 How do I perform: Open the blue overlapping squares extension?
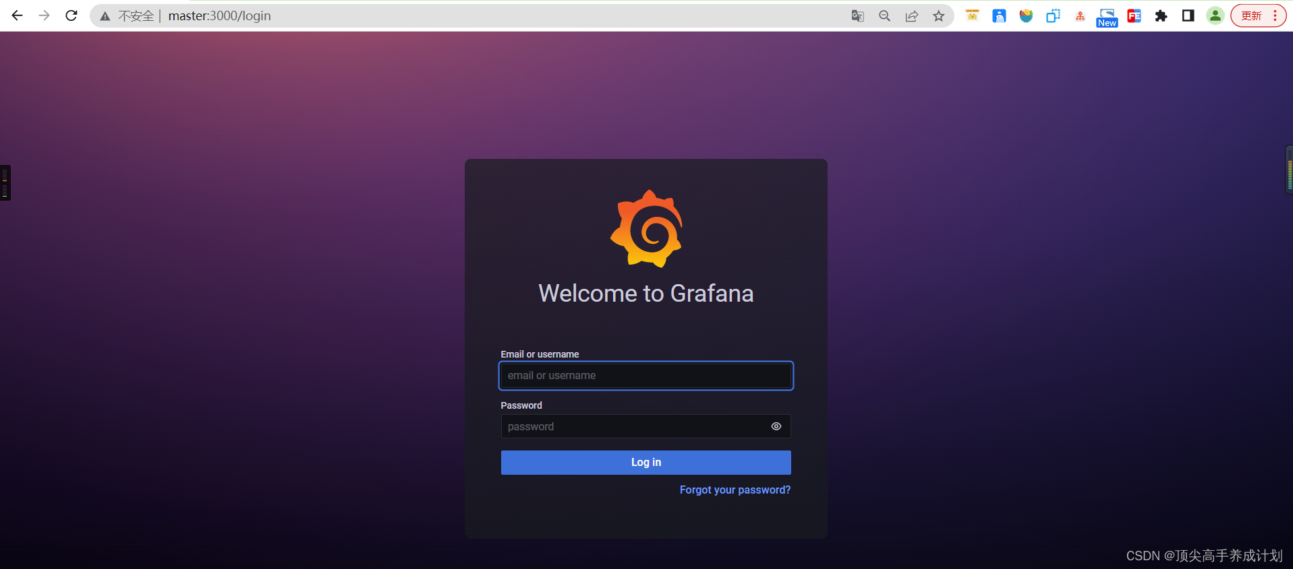pos(1053,16)
